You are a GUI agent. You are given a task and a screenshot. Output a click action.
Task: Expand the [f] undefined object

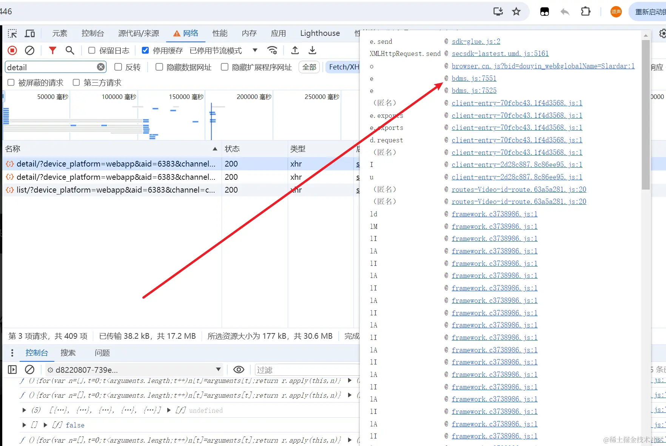click(x=169, y=410)
